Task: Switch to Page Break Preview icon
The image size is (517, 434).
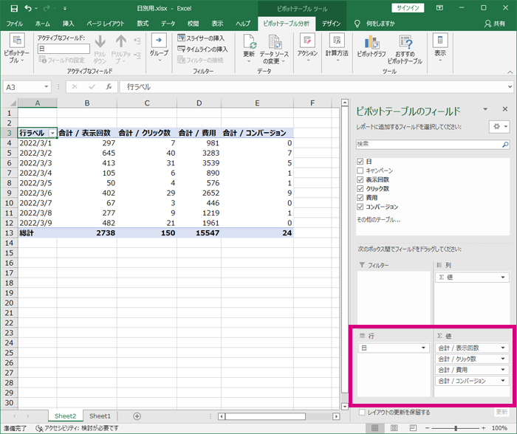Action: [x=413, y=428]
